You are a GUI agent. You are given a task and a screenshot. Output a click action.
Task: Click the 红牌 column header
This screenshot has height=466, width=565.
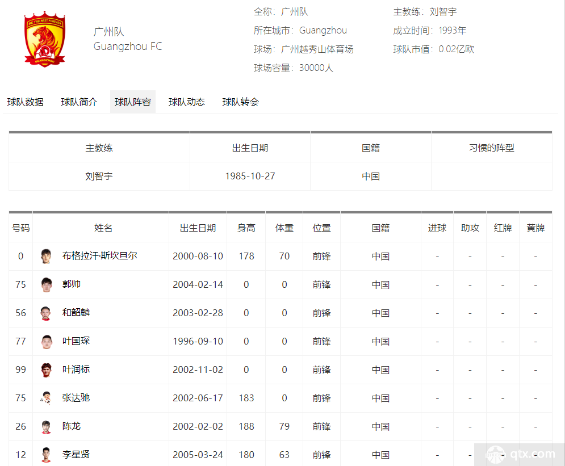coord(503,228)
